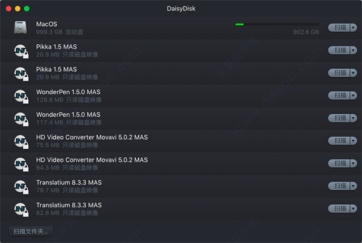This screenshot has width=362, height=243.
Task: Click the 902.6 GB free space value
Action: (306, 32)
